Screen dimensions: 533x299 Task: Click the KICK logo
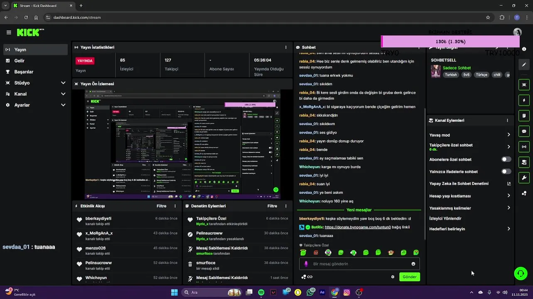click(x=30, y=32)
